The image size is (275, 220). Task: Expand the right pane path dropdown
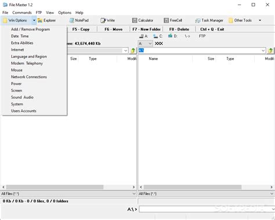(x=263, y=50)
